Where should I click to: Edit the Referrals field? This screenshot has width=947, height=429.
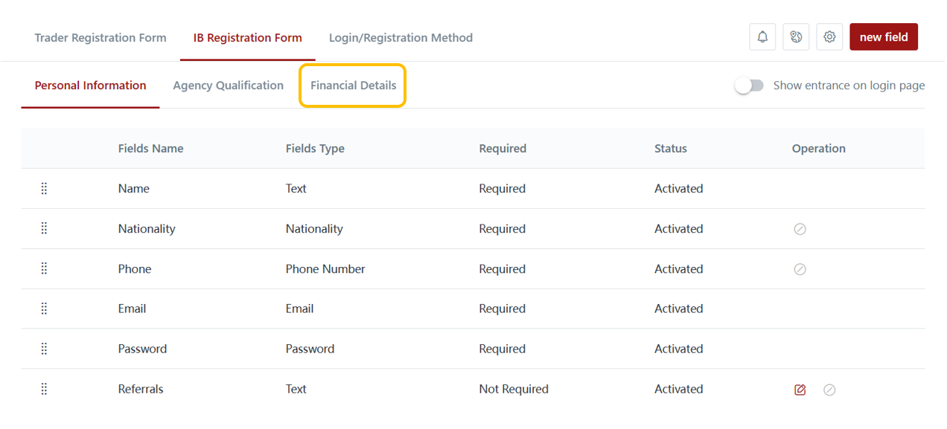(800, 390)
